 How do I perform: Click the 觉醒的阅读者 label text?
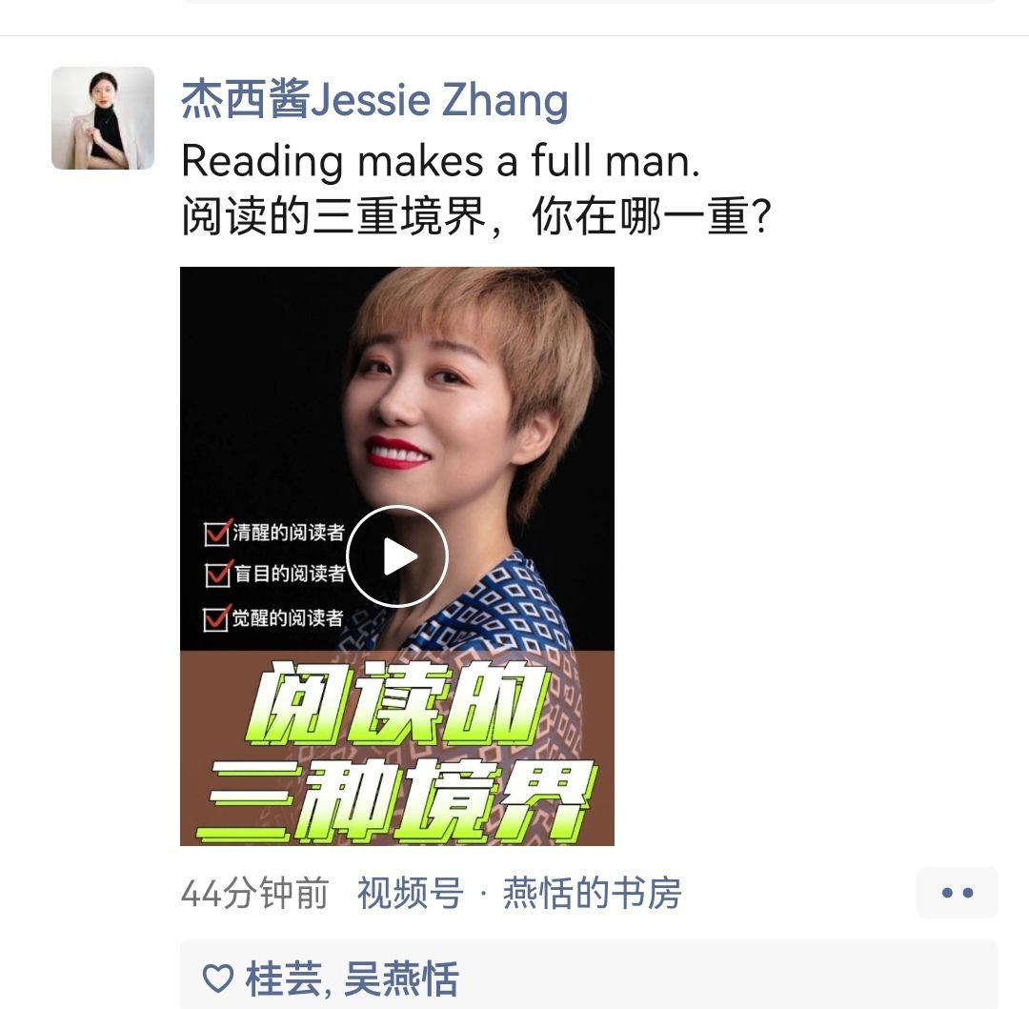[x=288, y=618]
